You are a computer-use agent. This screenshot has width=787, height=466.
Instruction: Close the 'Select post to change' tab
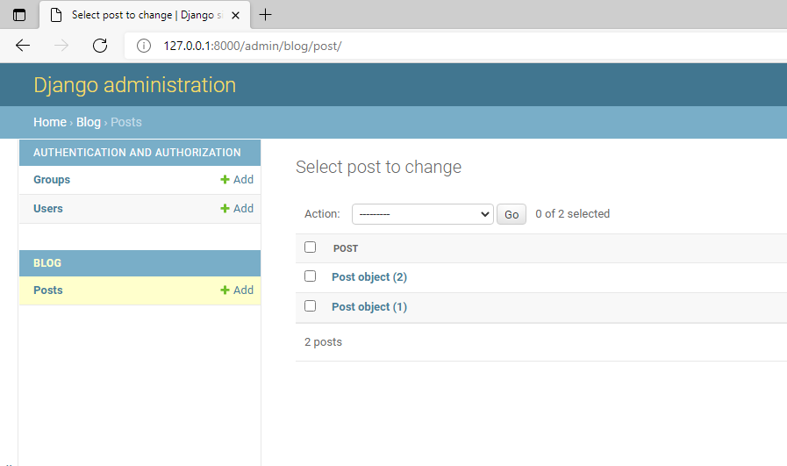235,16
